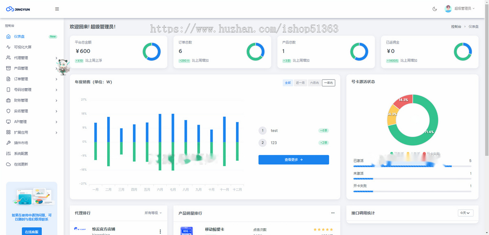Select the 六月内 sales filter

(x=314, y=83)
